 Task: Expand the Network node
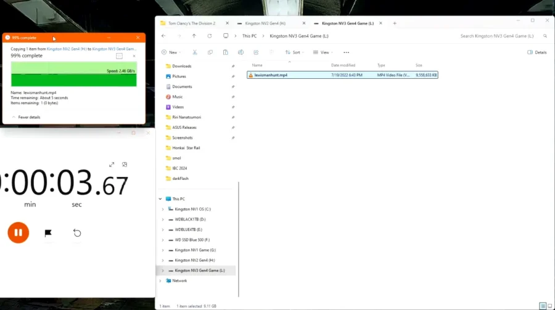[160, 280]
